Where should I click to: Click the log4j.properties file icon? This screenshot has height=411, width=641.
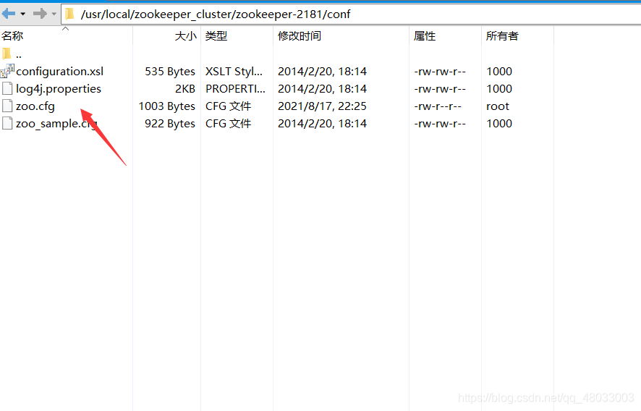[x=7, y=88]
